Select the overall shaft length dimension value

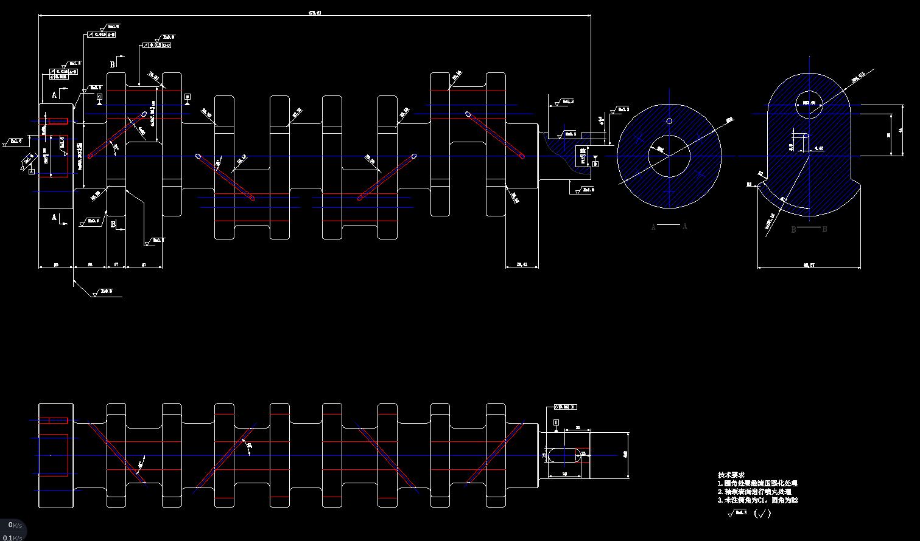coord(315,12)
